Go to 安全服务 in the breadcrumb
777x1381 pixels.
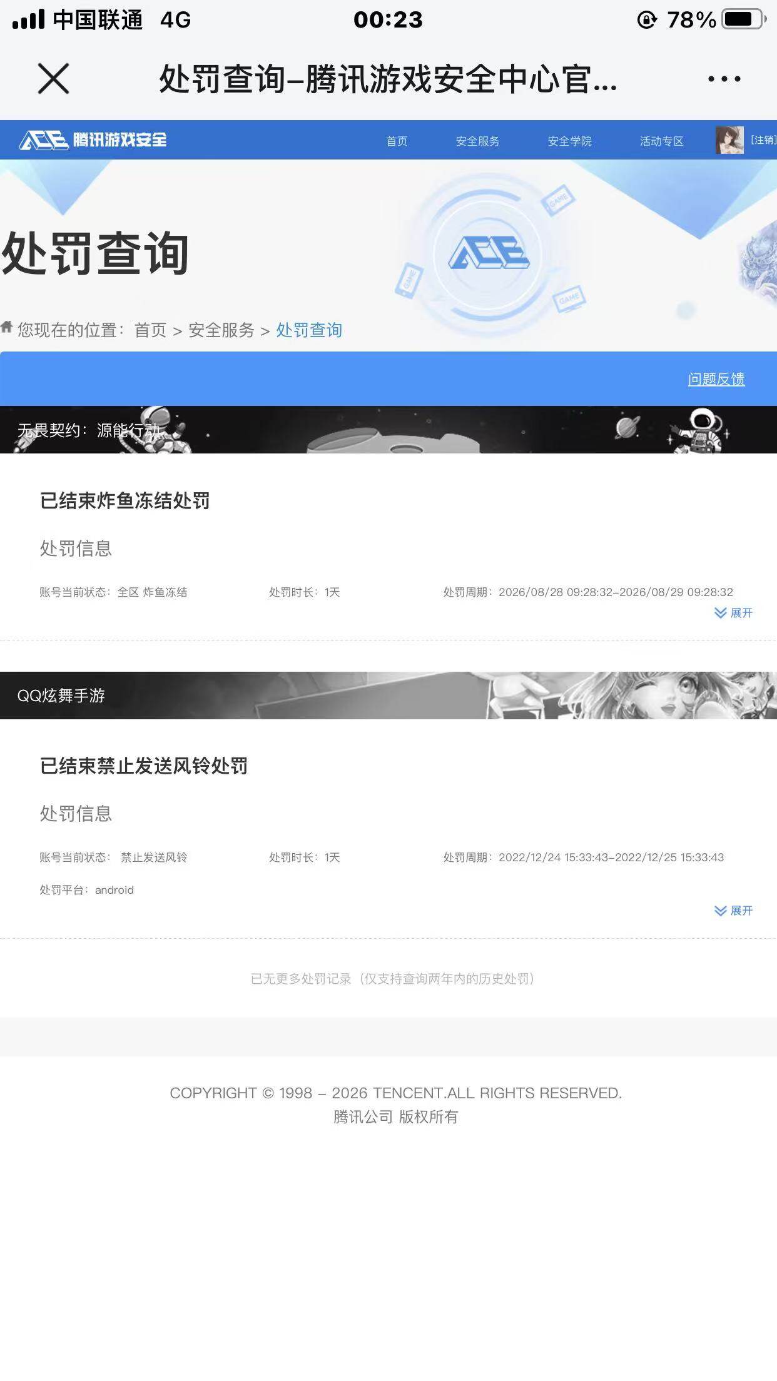[221, 330]
